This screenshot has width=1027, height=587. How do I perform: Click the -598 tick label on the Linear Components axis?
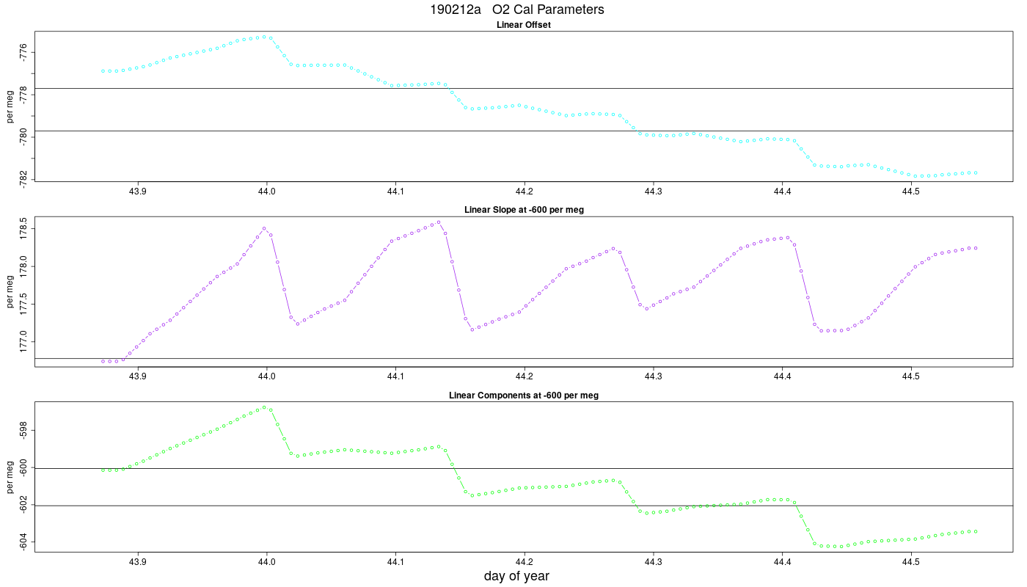[24, 429]
